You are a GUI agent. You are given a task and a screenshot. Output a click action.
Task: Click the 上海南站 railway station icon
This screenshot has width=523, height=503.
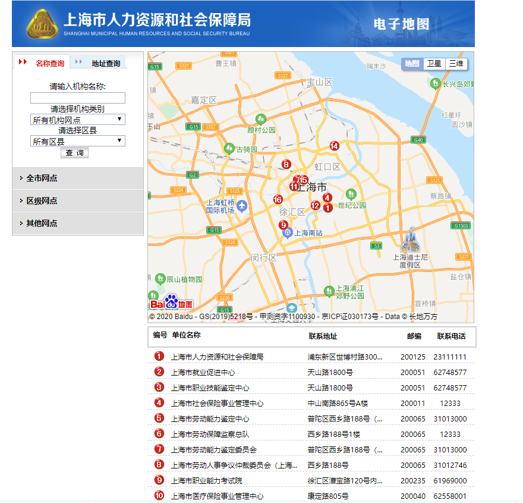point(288,233)
